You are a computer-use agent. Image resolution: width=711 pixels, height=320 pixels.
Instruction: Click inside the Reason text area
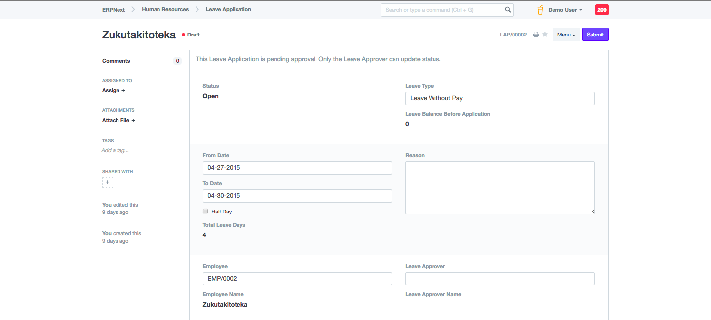(x=500, y=188)
